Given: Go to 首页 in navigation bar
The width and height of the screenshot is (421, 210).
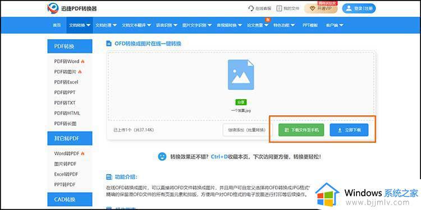Looking at the screenshot, I should [57, 25].
